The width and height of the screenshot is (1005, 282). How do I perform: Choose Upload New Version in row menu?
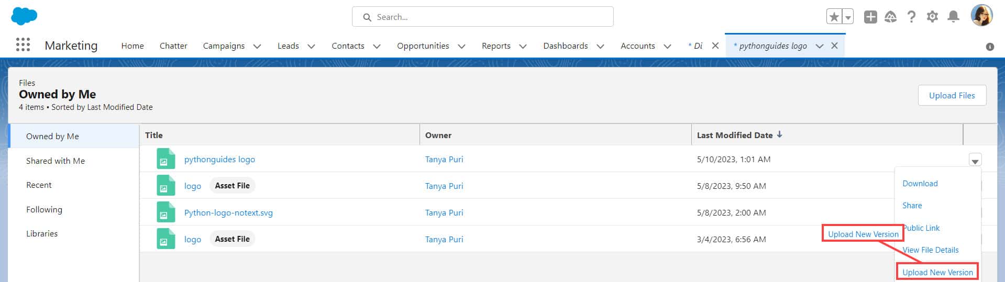point(937,272)
